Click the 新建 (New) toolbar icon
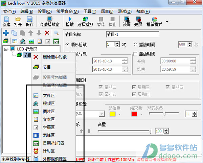Viewport: 203px width, 163px height. coord(6,22)
